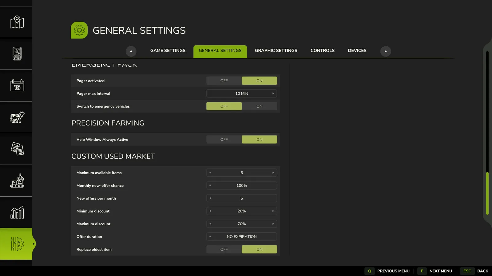Turn Help Window Always Active OFF

coord(224,140)
